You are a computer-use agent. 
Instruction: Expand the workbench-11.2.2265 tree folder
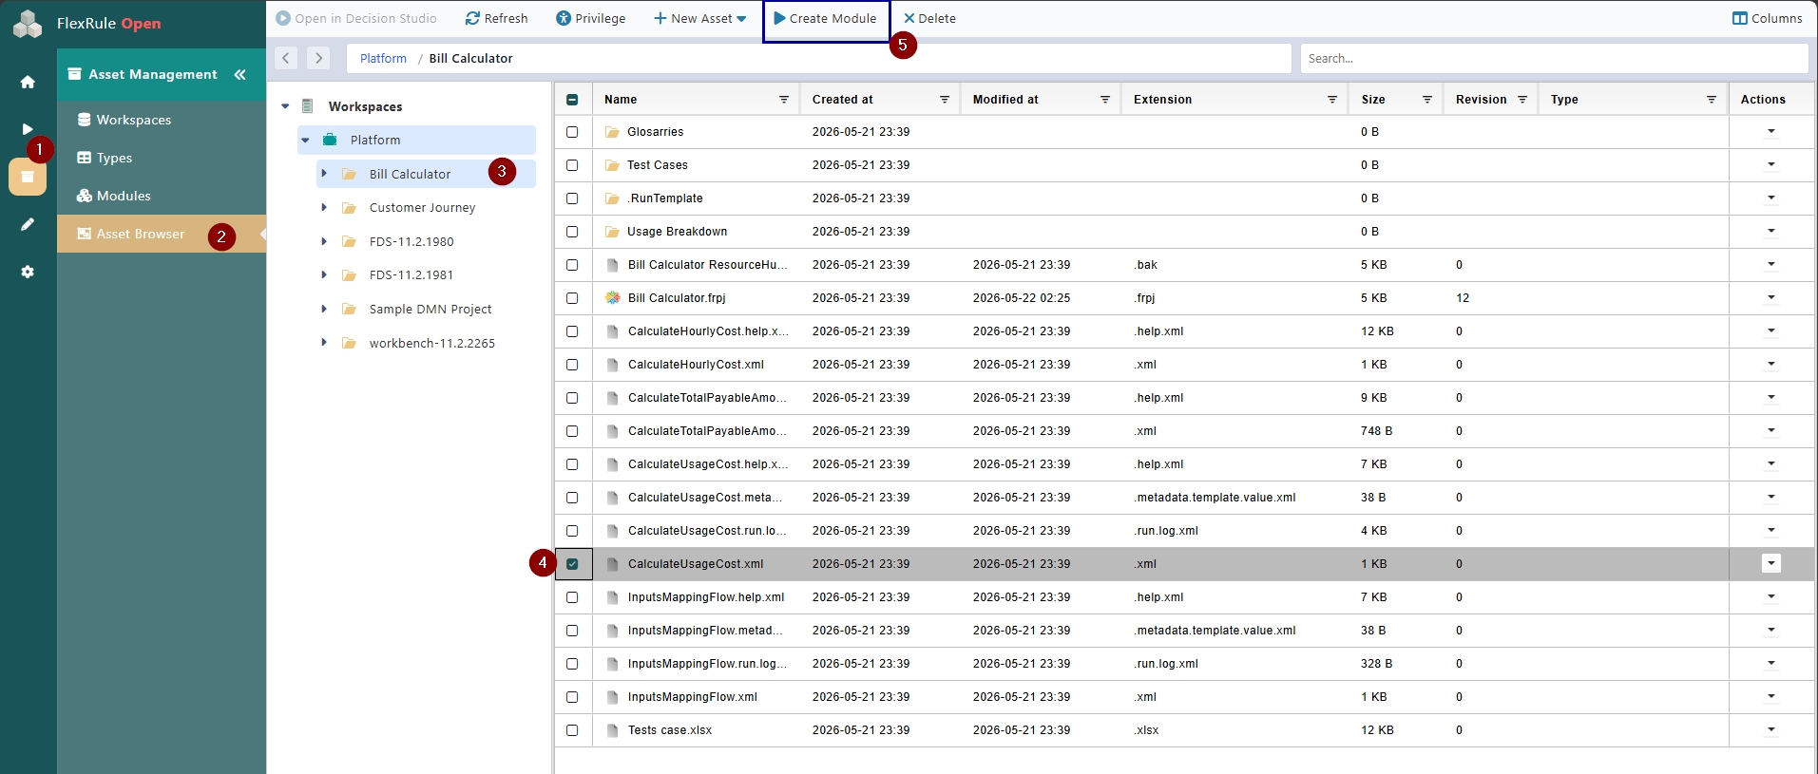click(324, 343)
